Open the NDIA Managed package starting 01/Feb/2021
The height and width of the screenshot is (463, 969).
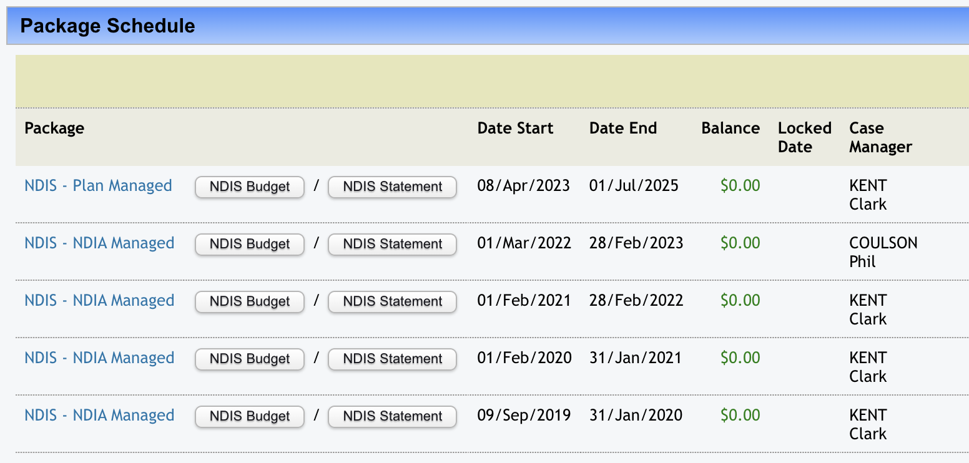(99, 301)
